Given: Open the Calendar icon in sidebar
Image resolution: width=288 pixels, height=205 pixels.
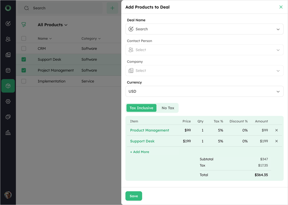Looking at the screenshot, I should click(8, 70).
